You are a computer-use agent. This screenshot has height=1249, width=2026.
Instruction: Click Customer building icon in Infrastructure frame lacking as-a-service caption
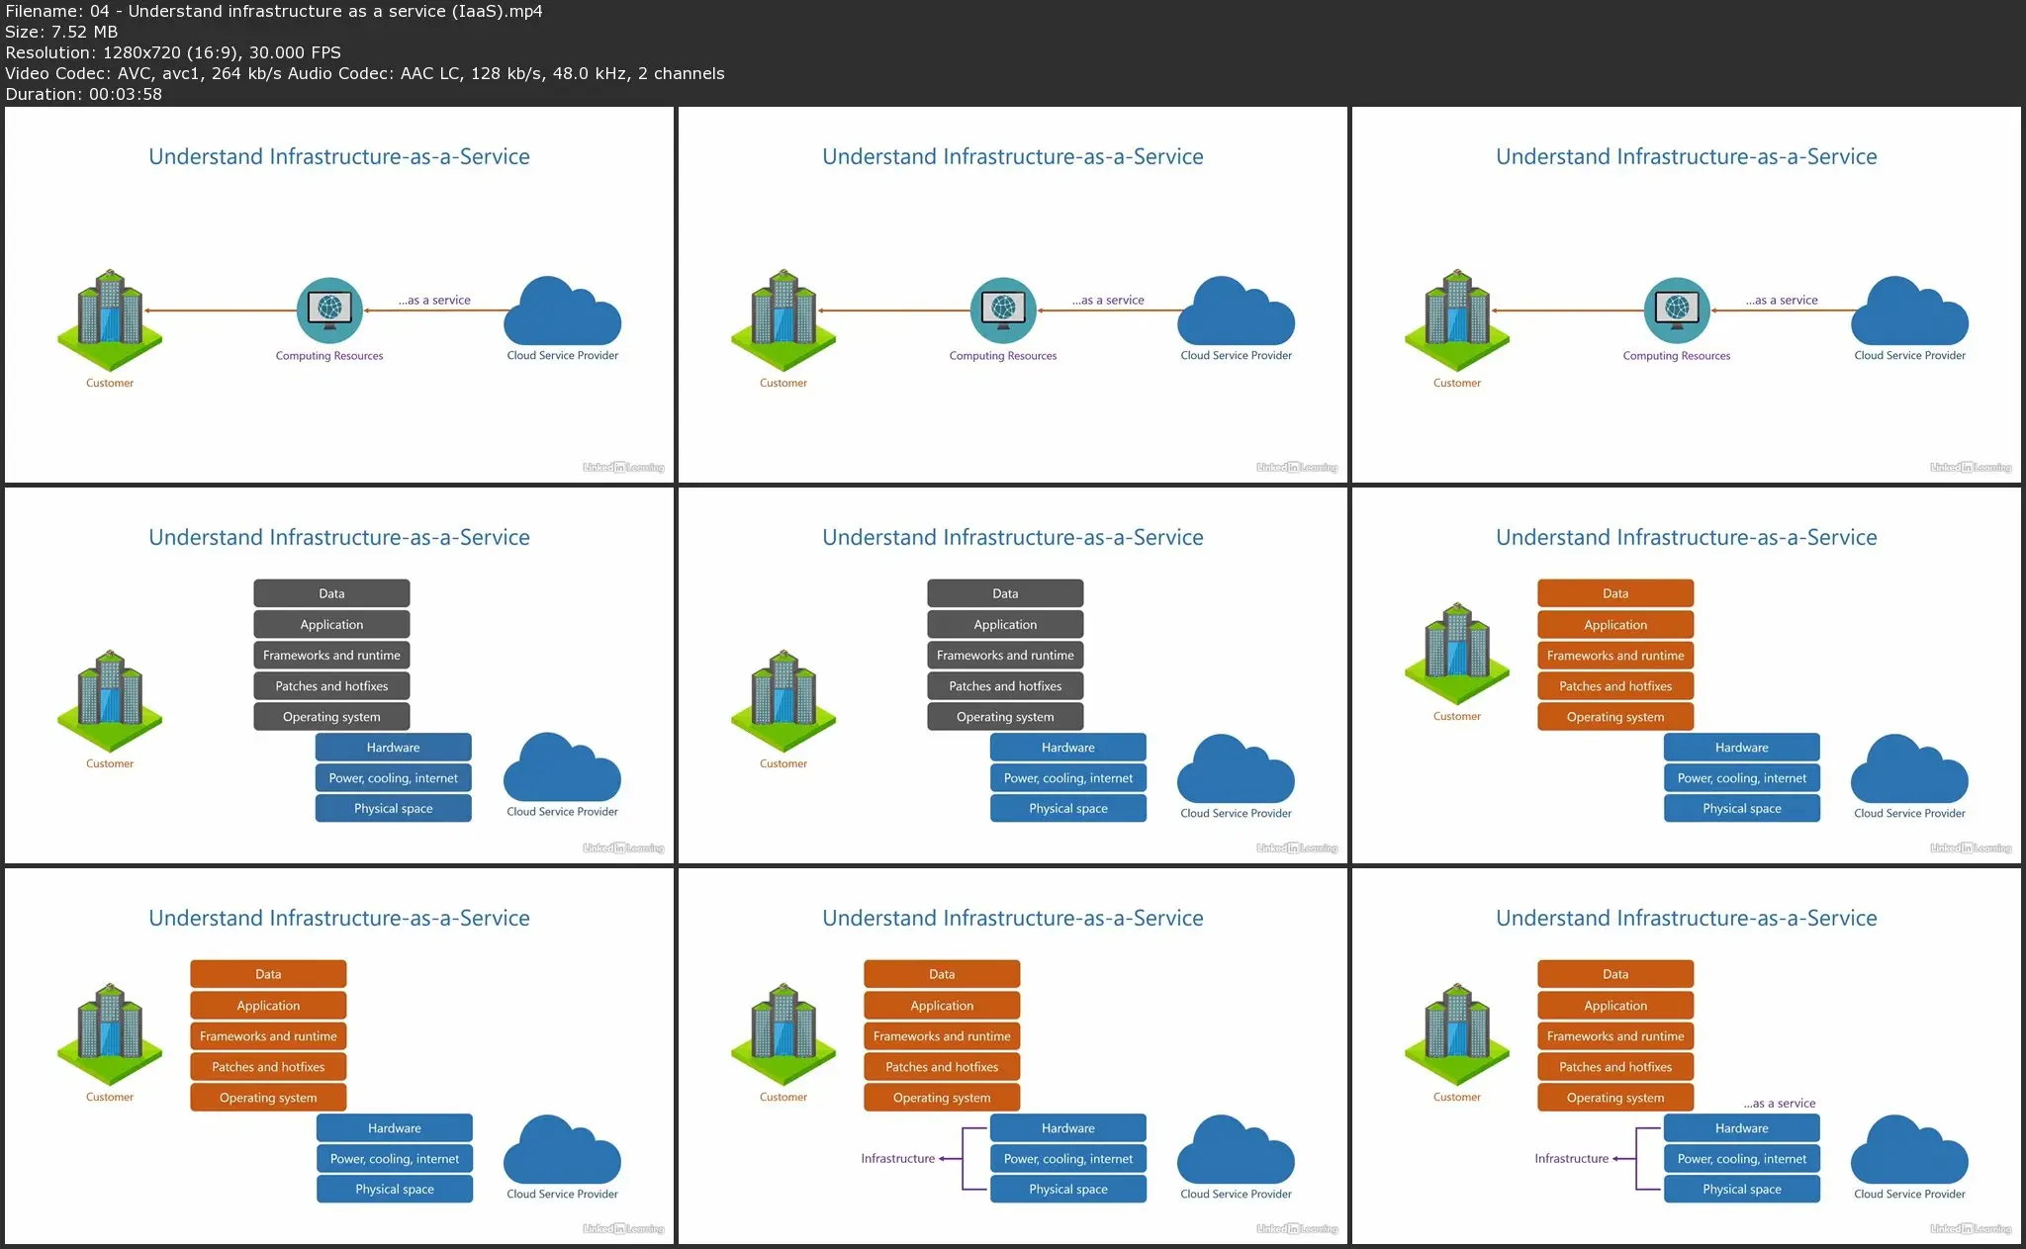coord(783,1033)
